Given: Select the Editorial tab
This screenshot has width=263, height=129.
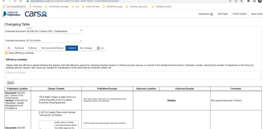Looking at the screenshot, I should (x=32, y=48).
